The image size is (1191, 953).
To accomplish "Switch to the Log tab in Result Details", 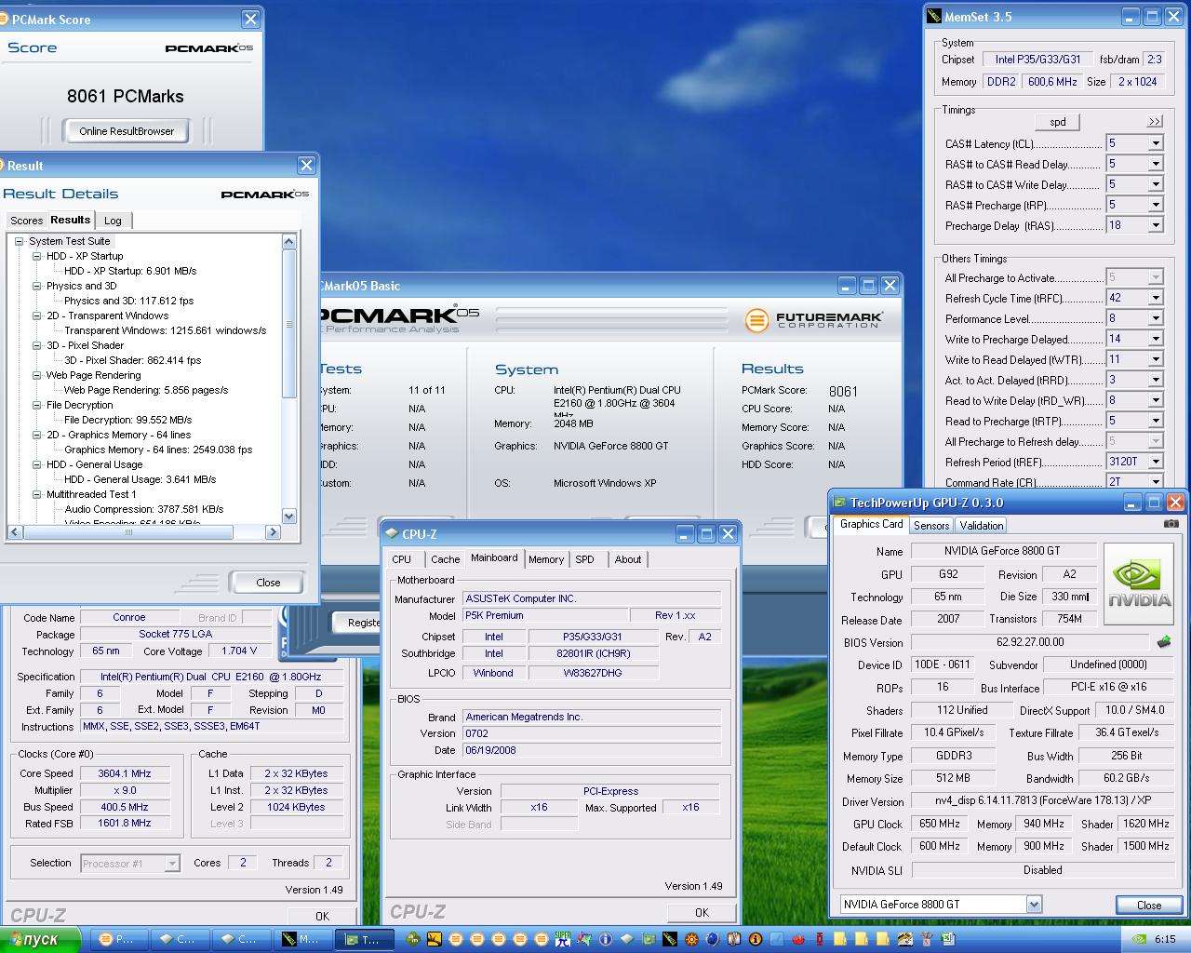I will tap(113, 221).
